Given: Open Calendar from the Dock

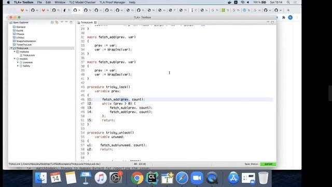Looking at the screenshot, I should click(x=56, y=178).
